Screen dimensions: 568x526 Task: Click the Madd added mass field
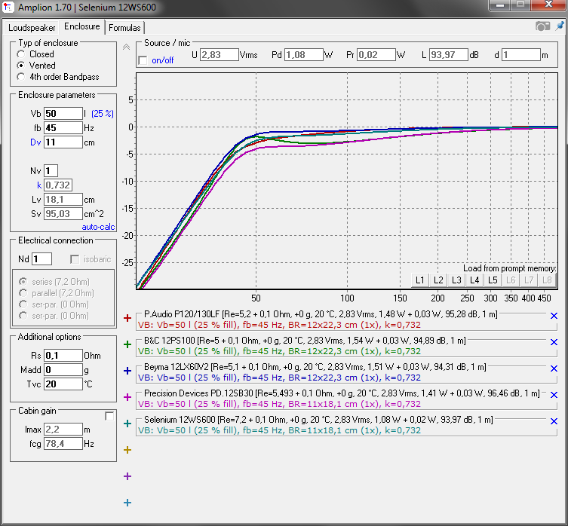[63, 369]
